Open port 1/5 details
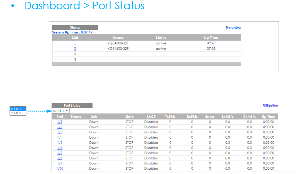The width and height of the screenshot is (305, 174). point(60,143)
